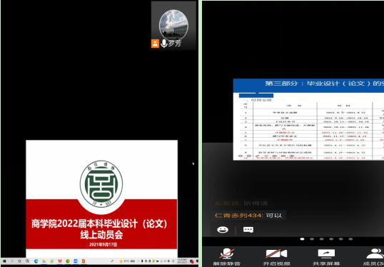Jump to the last page indicator dot
The height and width of the screenshot is (267, 384).
(350, 239)
